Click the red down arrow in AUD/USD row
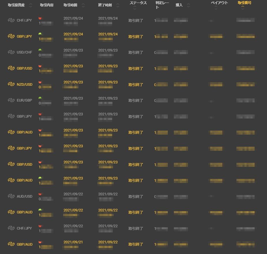 (x=40, y=194)
